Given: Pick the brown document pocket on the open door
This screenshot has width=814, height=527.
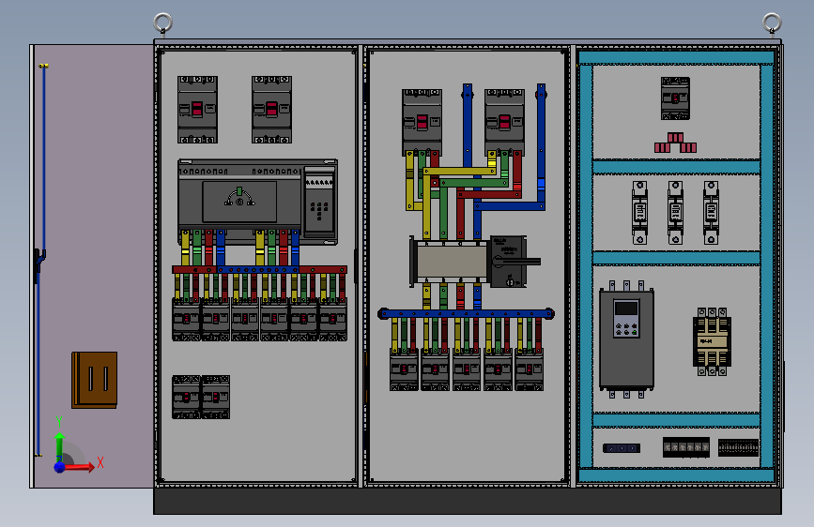Looking at the screenshot, I should (x=95, y=380).
